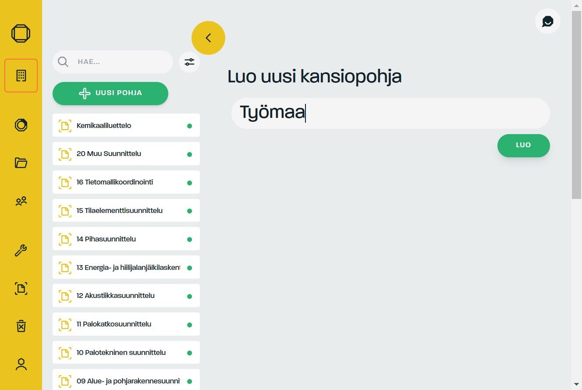Click the Työmaa name input field
Image resolution: width=582 pixels, height=390 pixels.
coord(390,113)
